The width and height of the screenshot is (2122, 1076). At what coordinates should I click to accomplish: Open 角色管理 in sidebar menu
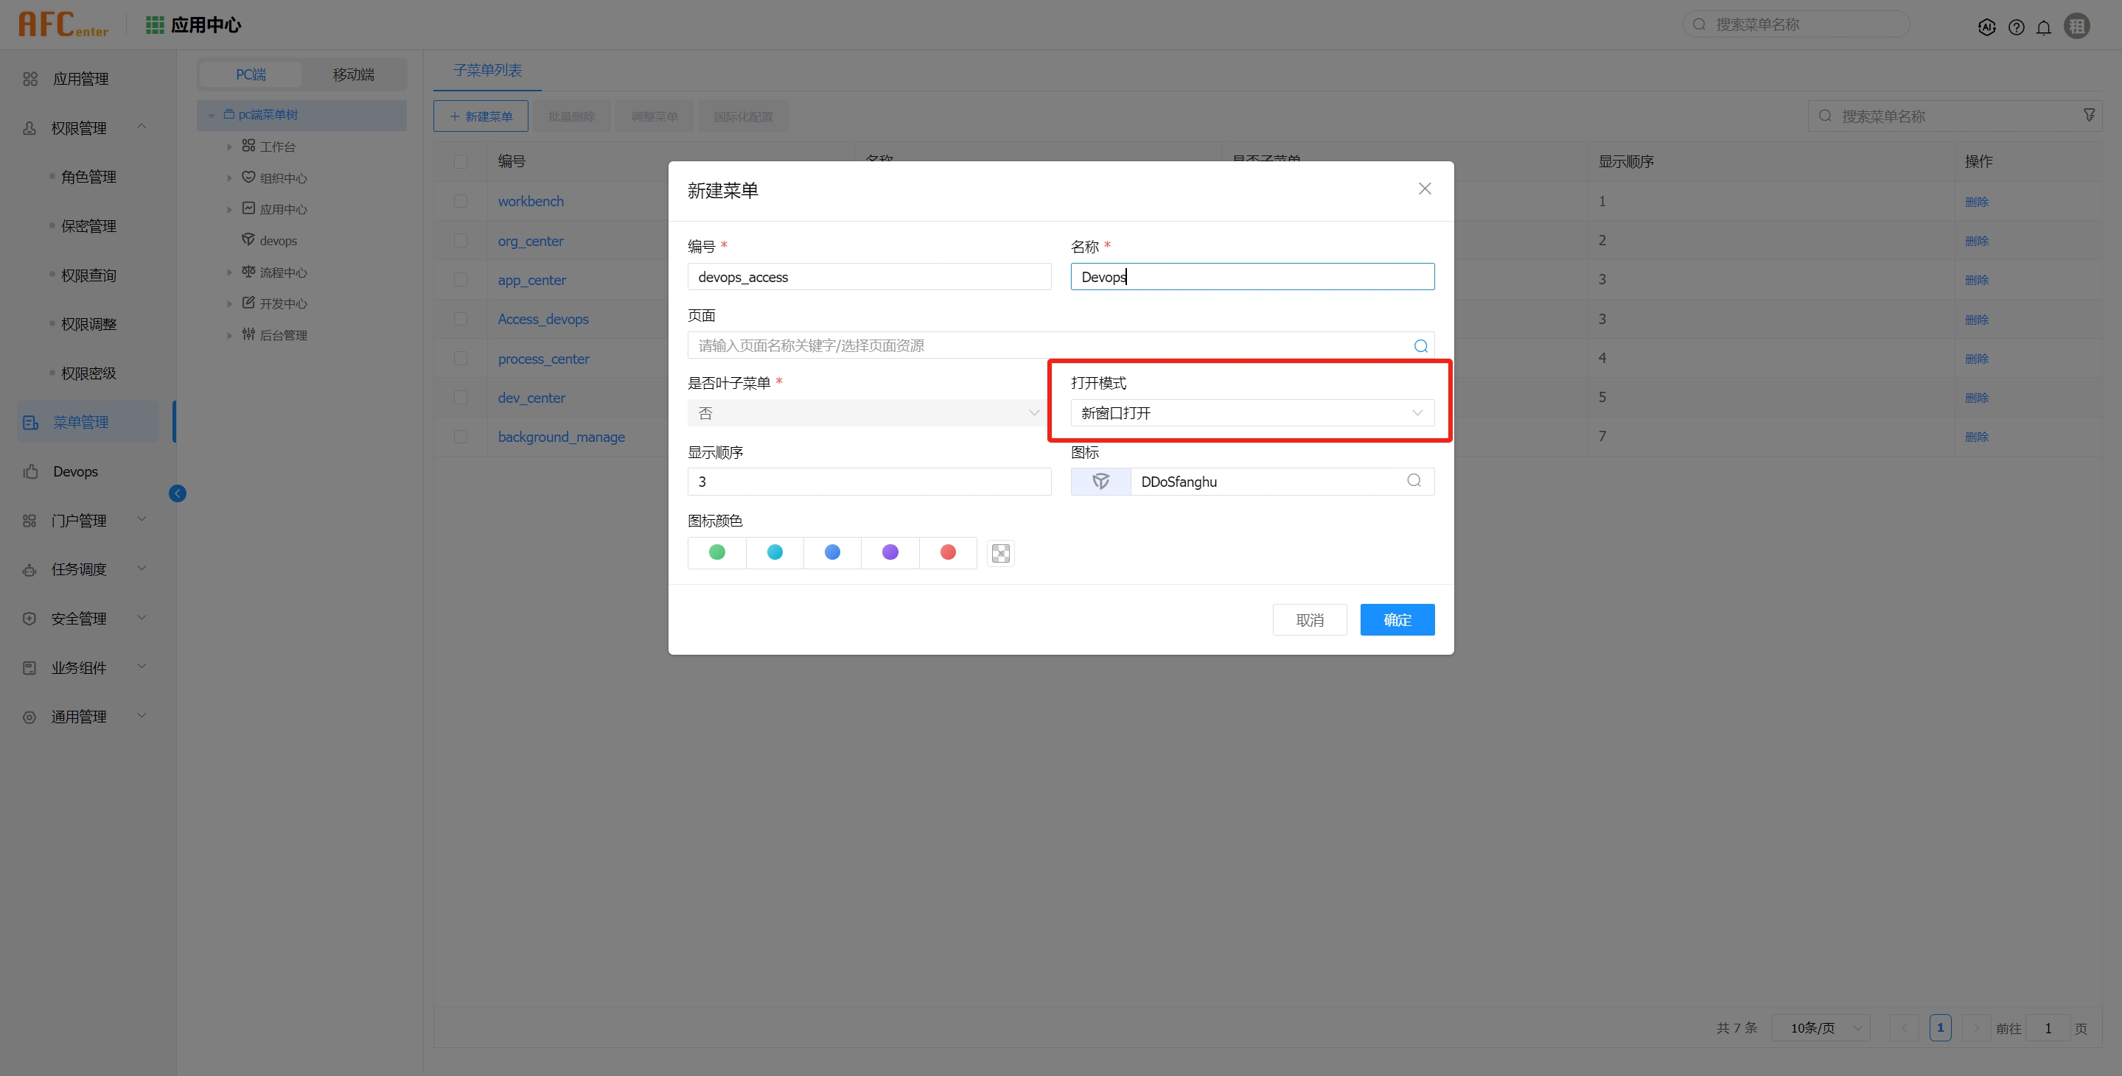point(88,177)
